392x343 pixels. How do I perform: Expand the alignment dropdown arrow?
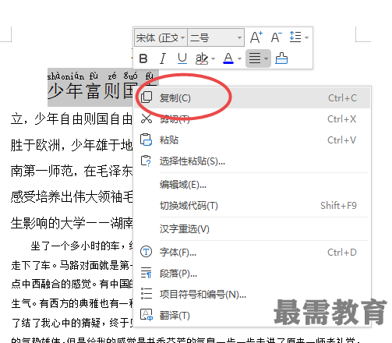[x=267, y=59]
